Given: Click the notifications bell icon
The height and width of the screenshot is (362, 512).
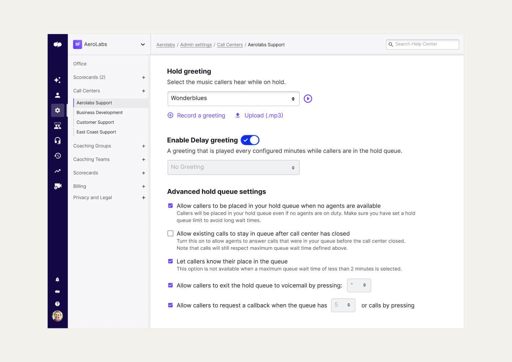Looking at the screenshot, I should (57, 280).
